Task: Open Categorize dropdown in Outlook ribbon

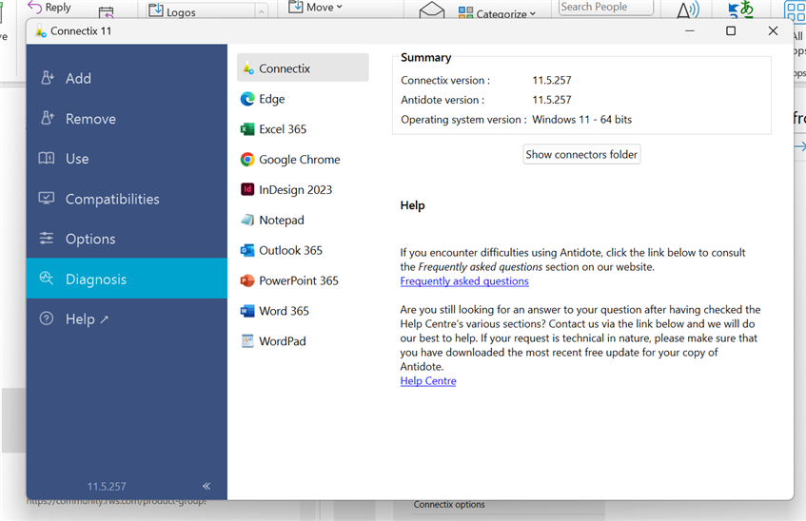Action: (x=497, y=13)
